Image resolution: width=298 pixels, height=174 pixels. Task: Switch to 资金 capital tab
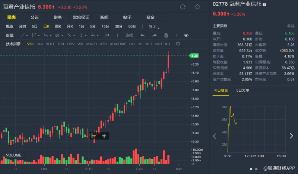[x=150, y=17]
